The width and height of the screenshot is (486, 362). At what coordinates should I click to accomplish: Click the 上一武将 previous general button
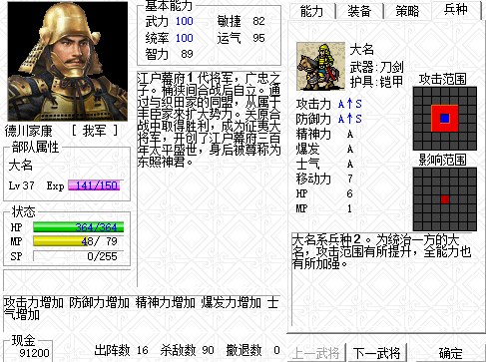tap(316, 353)
